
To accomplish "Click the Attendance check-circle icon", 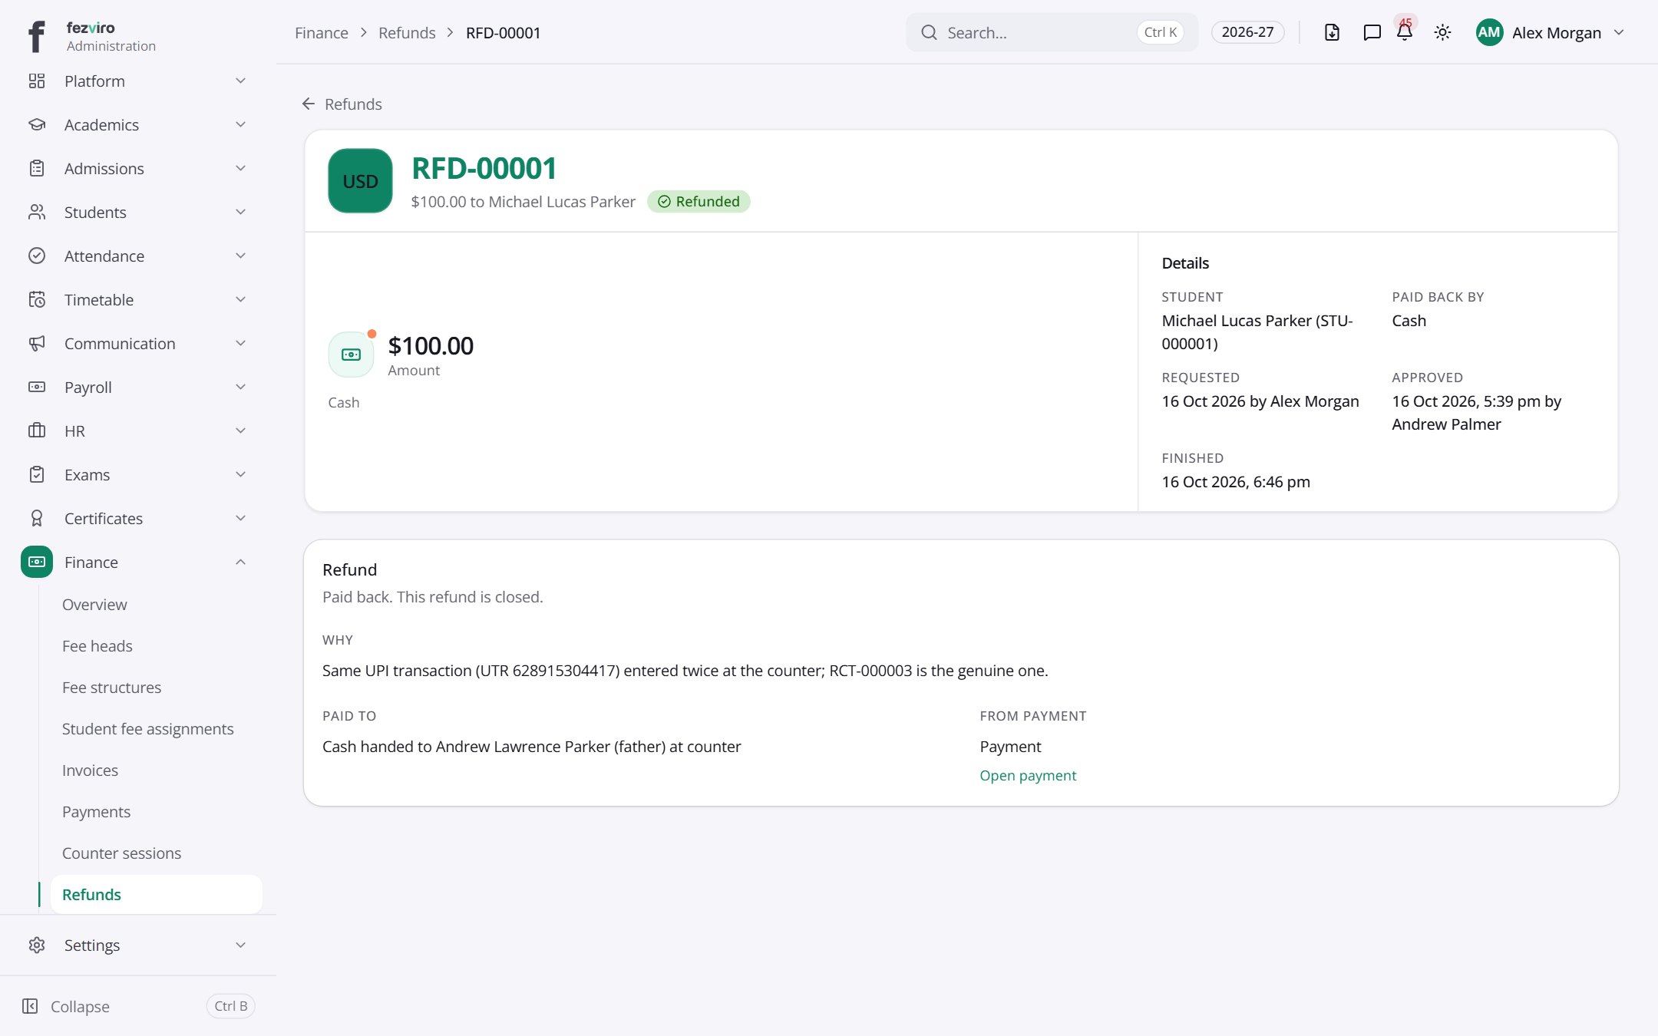I will click(x=37, y=256).
